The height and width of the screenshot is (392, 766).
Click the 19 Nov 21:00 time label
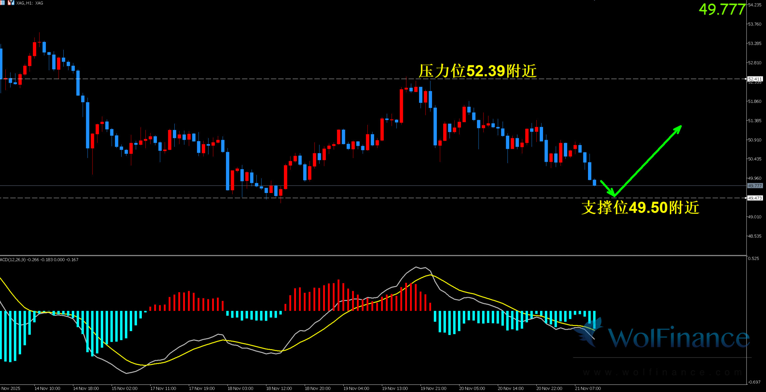(x=433, y=388)
